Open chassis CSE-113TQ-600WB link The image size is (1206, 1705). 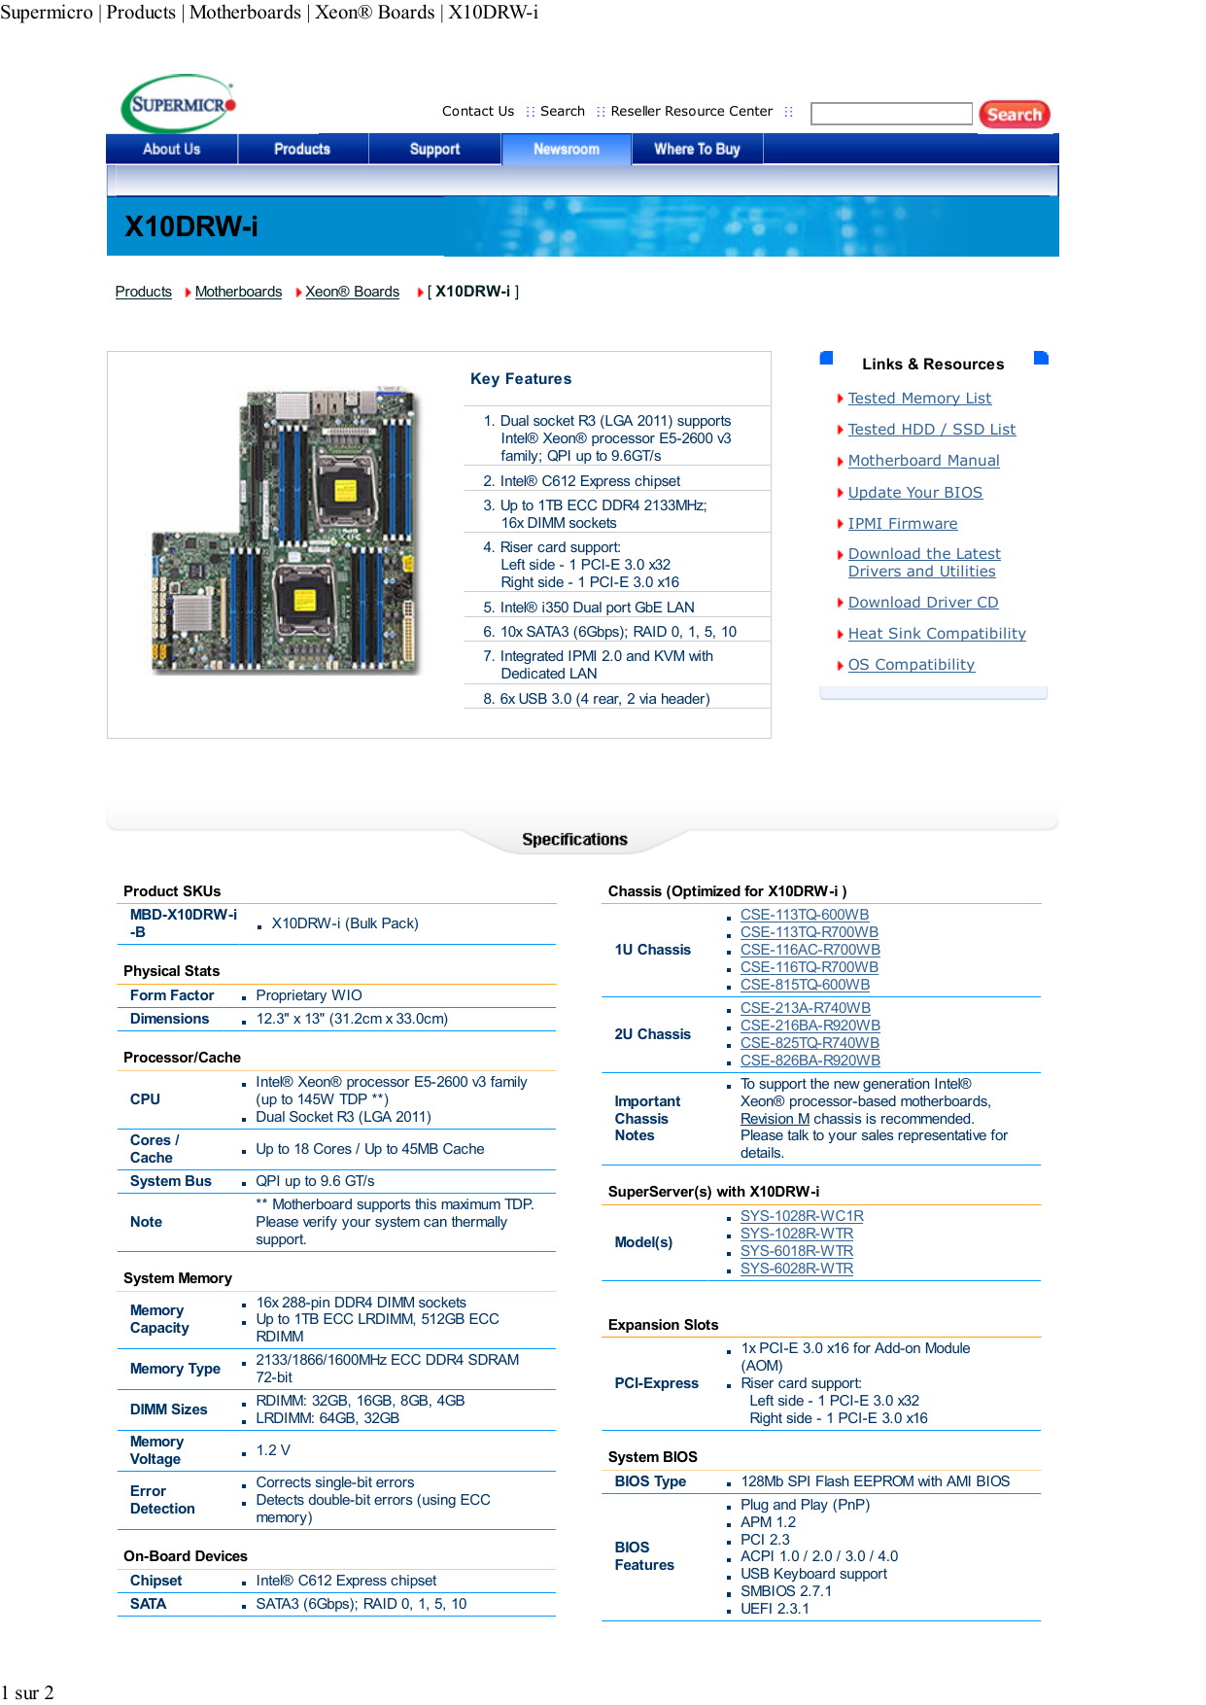[x=805, y=915]
